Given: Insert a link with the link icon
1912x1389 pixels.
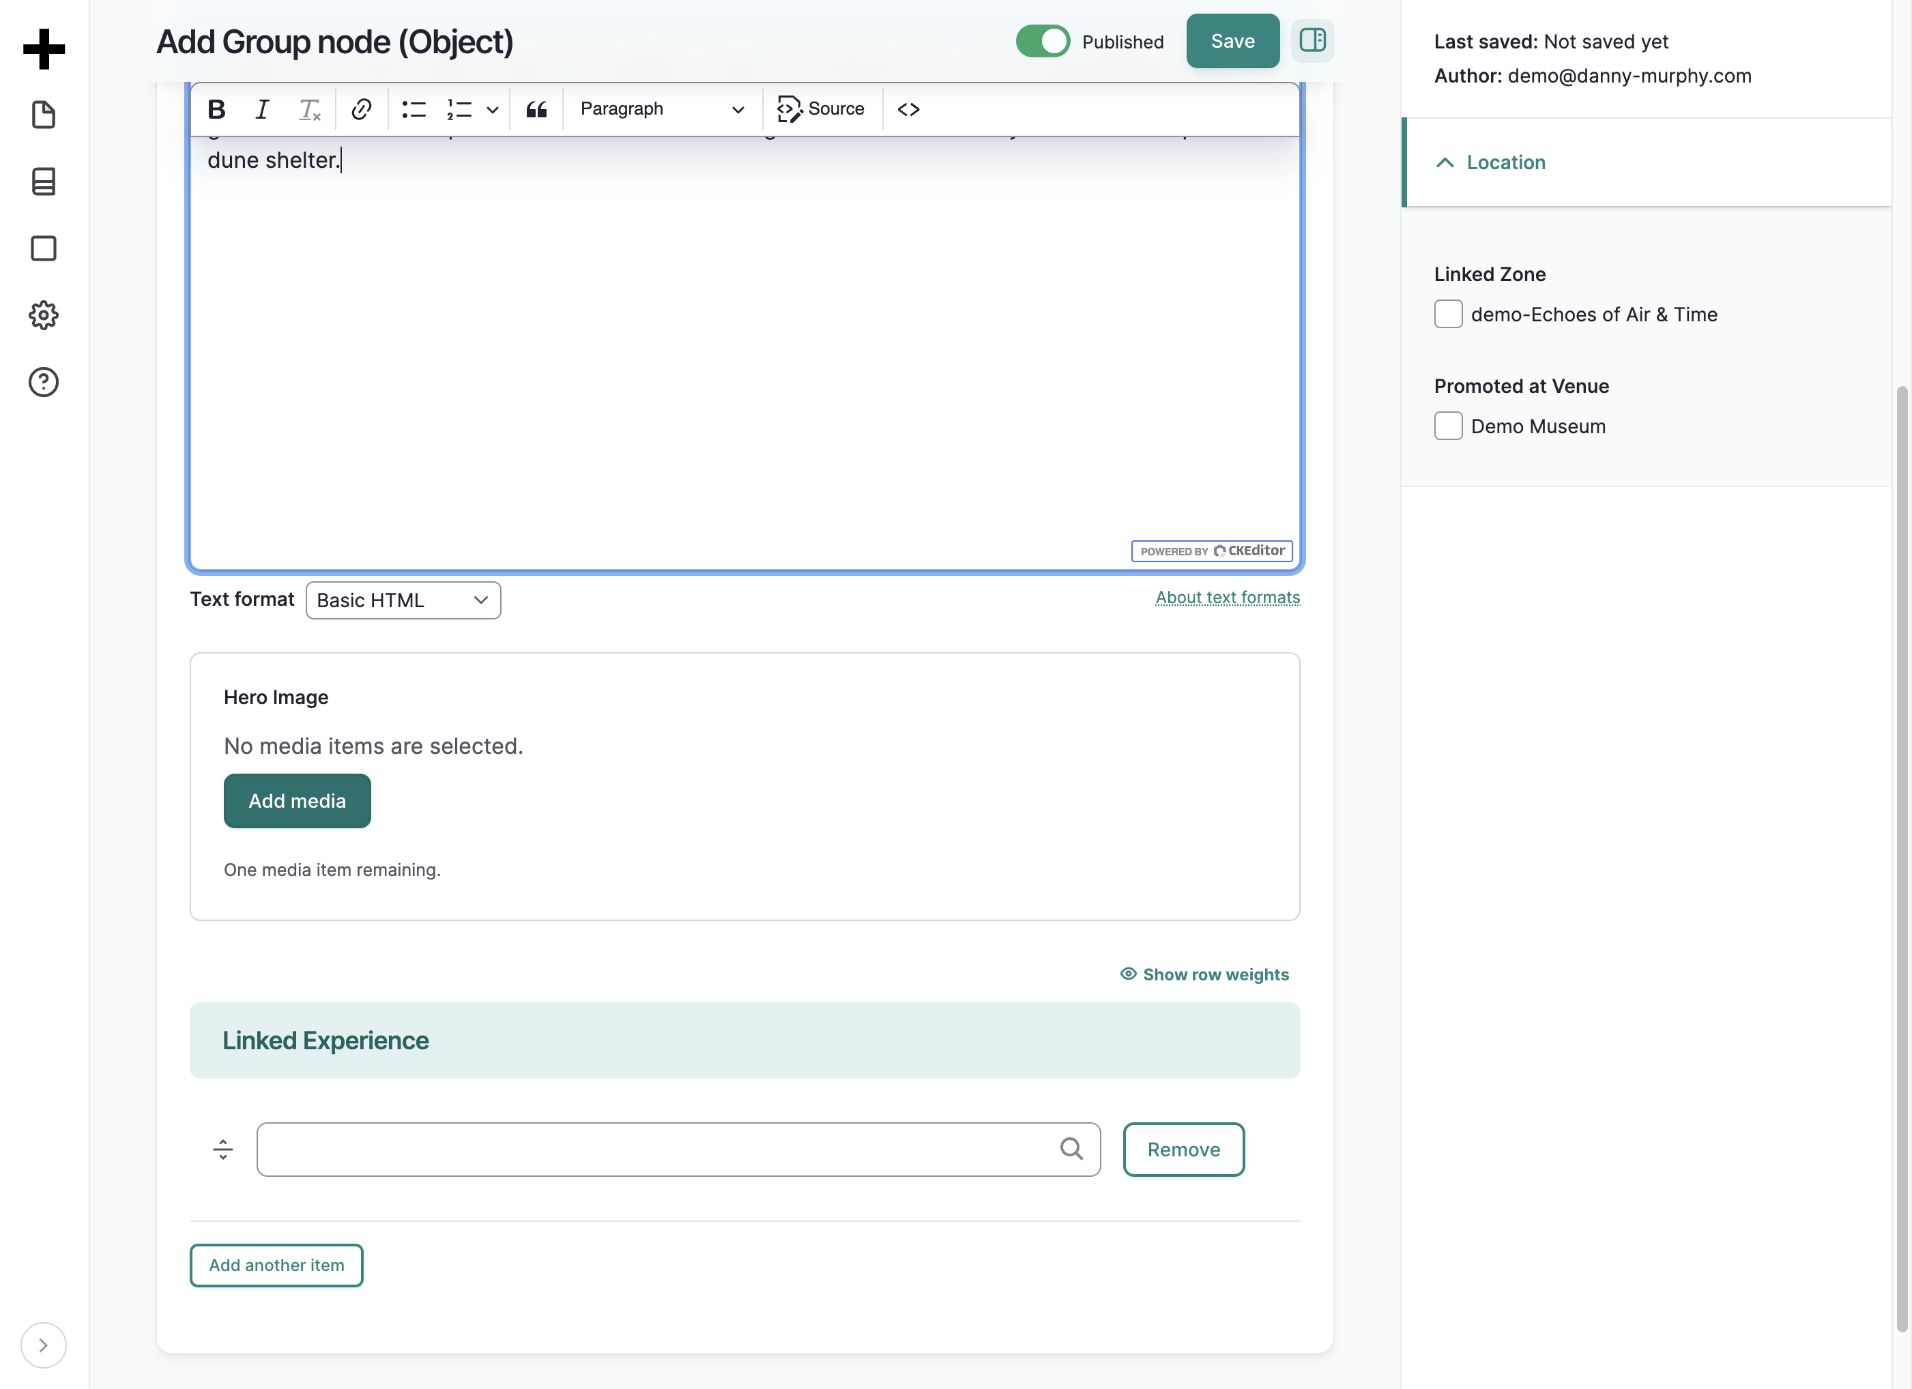Looking at the screenshot, I should pos(362,108).
